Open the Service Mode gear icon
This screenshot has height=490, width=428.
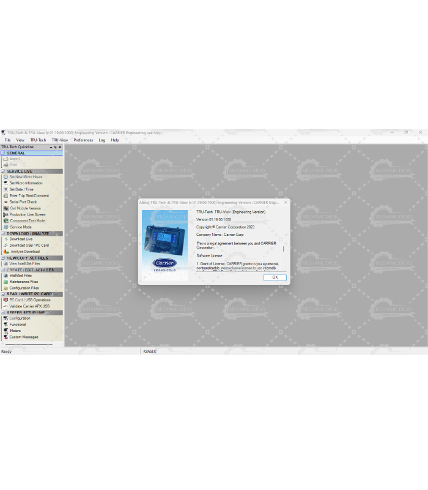pos(6,227)
